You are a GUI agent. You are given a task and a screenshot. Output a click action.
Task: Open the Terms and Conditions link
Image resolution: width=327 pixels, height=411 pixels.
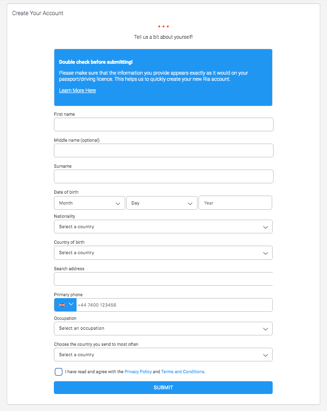182,372
